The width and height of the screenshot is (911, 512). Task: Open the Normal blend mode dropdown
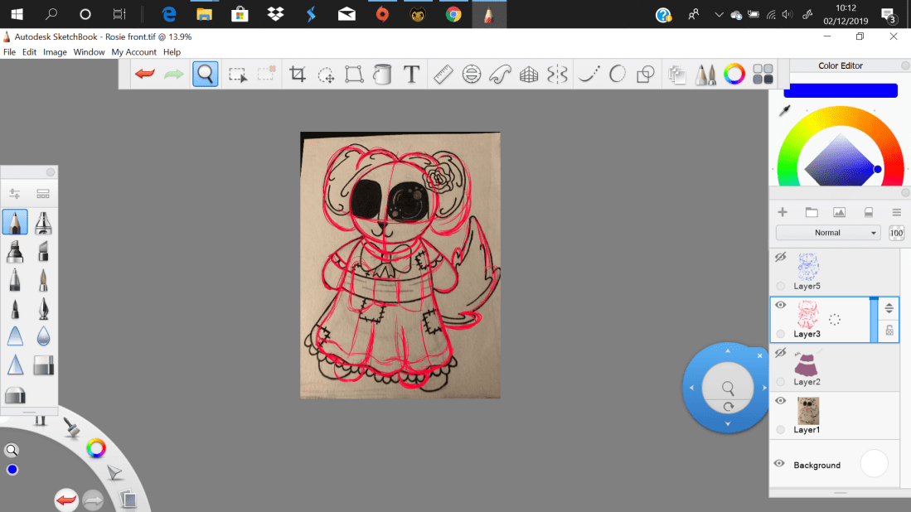[828, 233]
